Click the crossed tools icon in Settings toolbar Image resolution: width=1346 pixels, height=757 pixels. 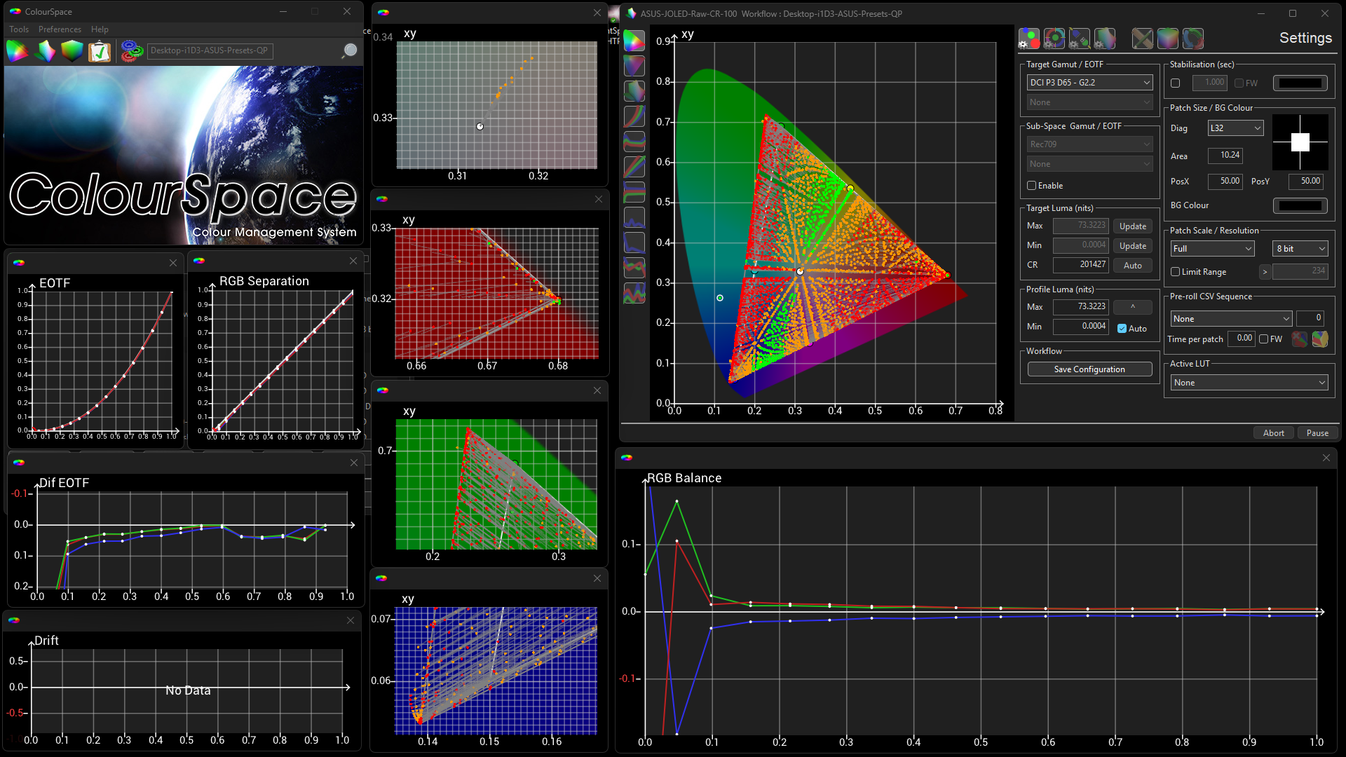(x=1142, y=39)
